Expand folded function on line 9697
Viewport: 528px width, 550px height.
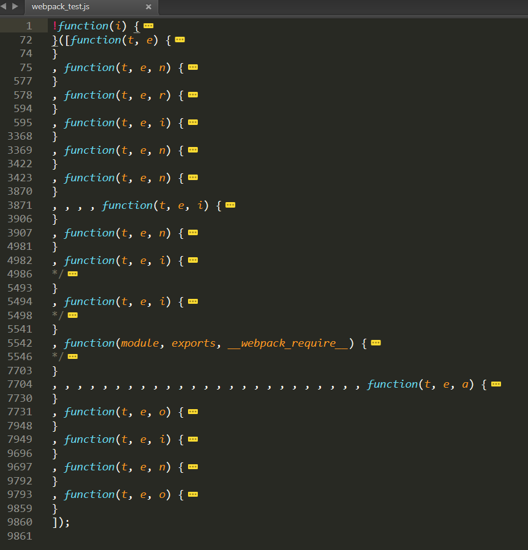click(x=193, y=467)
